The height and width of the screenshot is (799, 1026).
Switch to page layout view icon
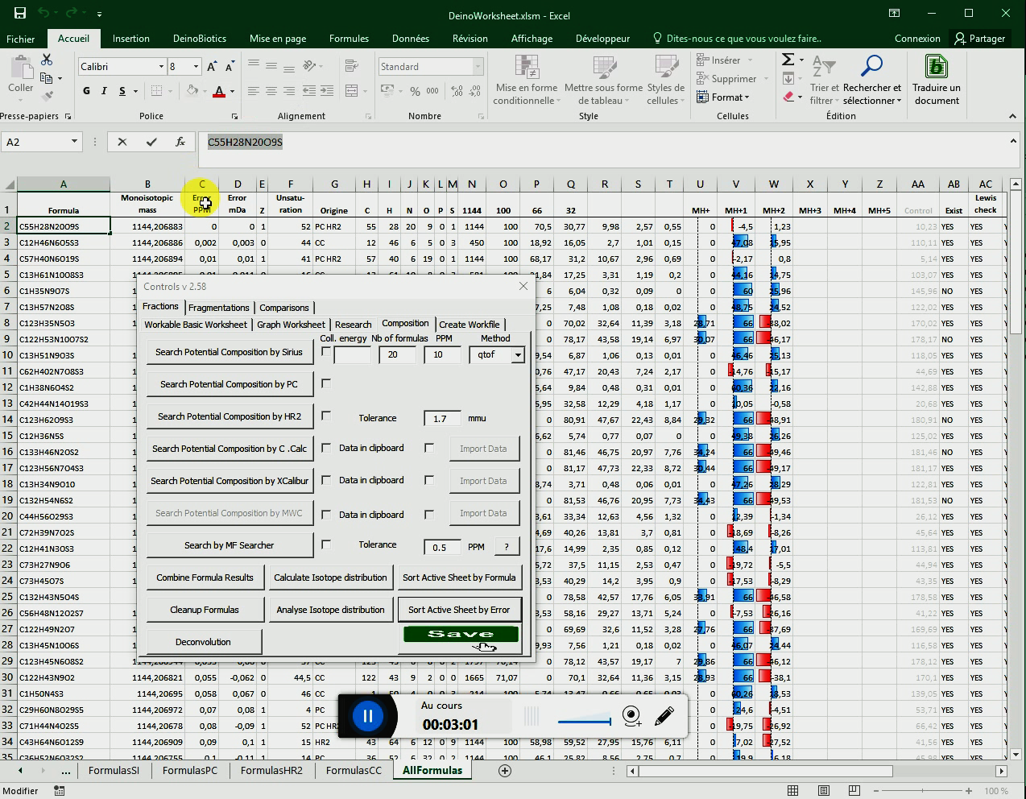tap(824, 791)
